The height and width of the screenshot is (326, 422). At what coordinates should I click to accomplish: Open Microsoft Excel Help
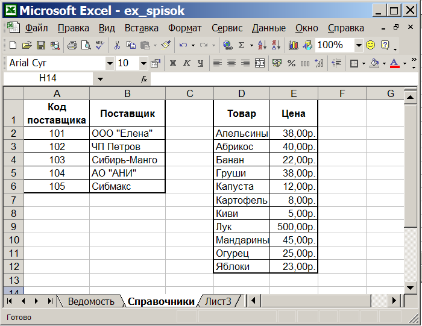385,45
